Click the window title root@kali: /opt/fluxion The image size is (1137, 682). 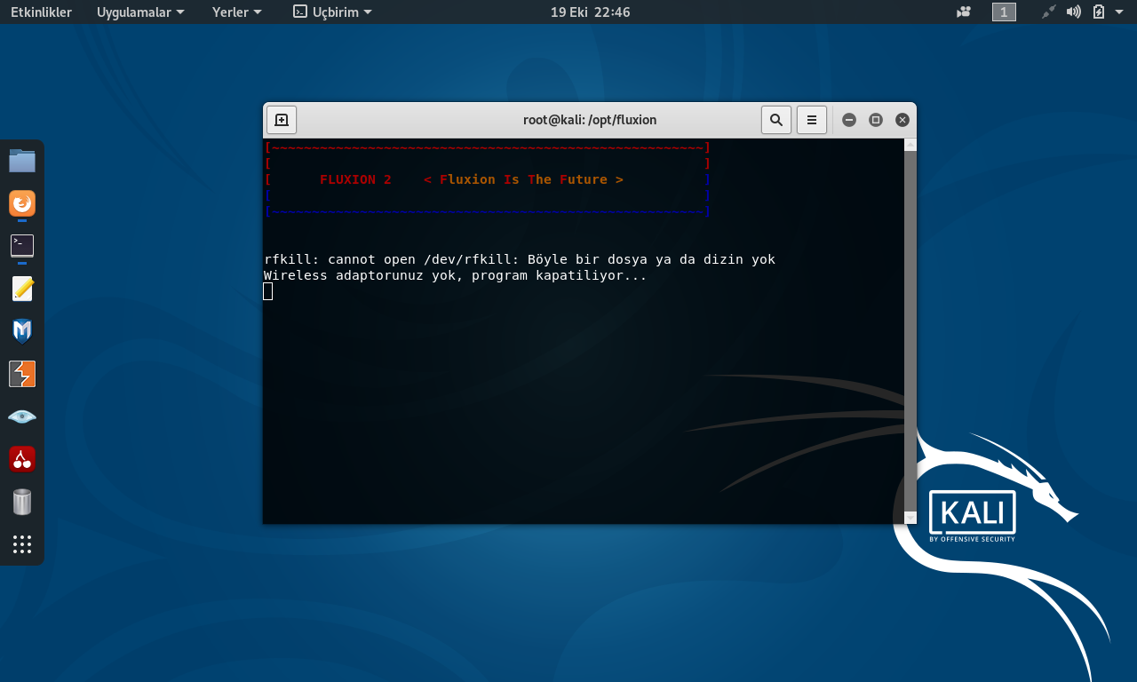point(590,120)
